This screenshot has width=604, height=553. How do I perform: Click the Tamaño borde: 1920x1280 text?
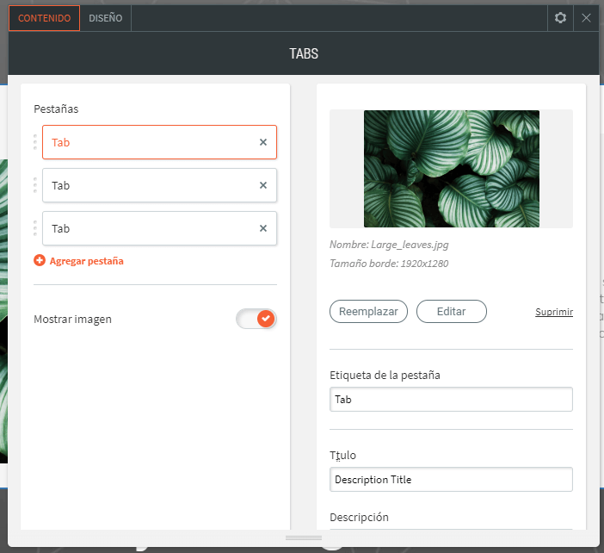tap(389, 264)
